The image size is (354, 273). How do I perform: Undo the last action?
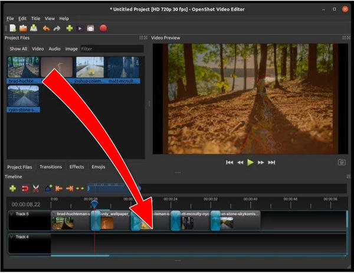(47, 28)
